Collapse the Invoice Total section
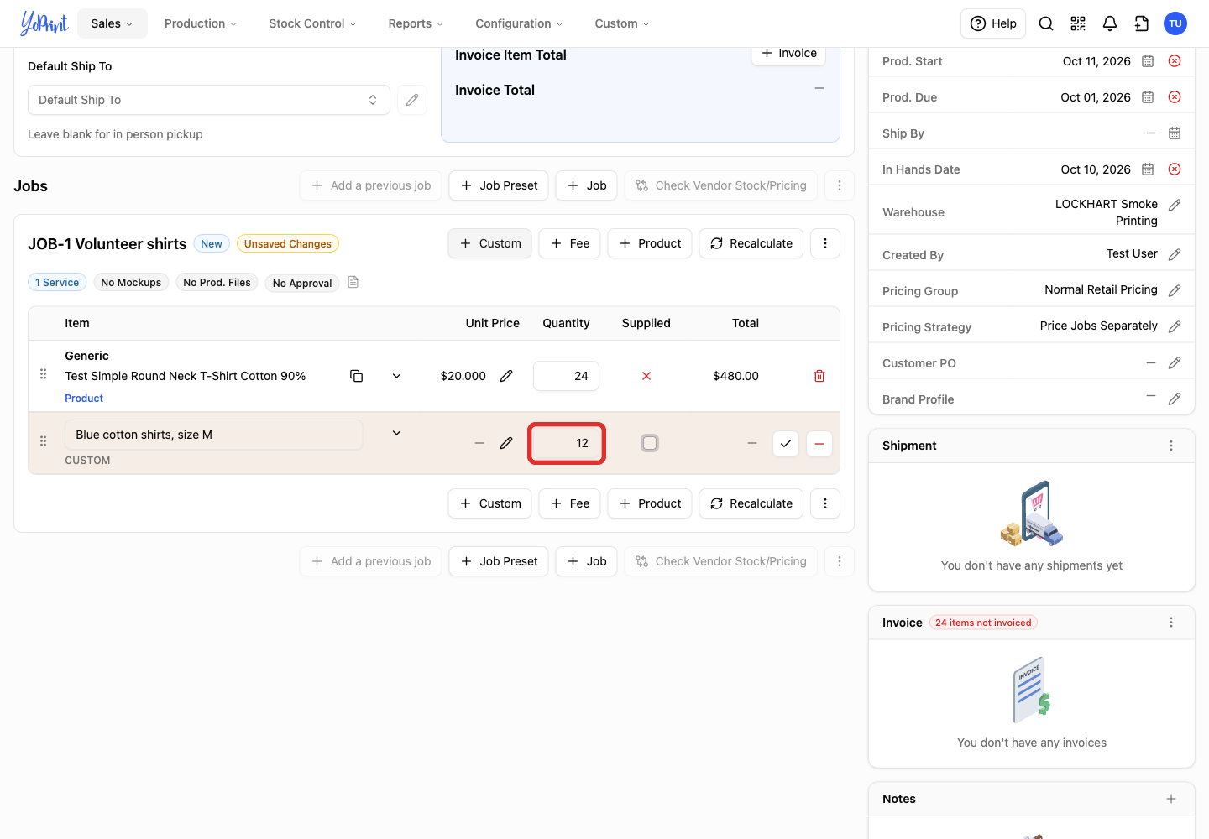The image size is (1209, 839). [819, 88]
